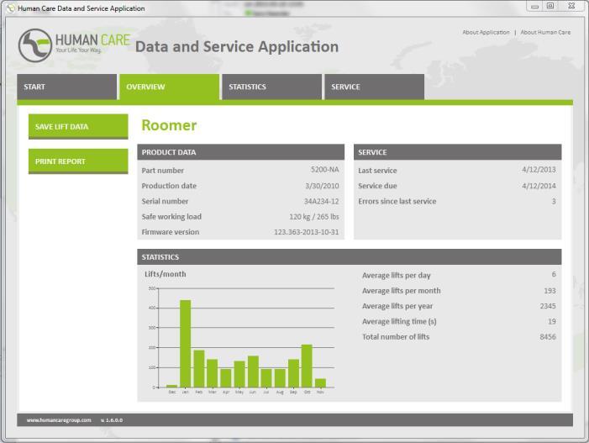Open the START tab

pyautogui.click(x=67, y=87)
